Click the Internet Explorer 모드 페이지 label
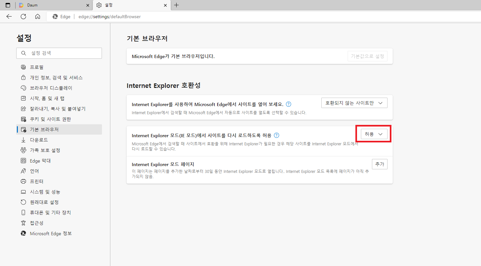Image resolution: width=481 pixels, height=266 pixels. 163,164
